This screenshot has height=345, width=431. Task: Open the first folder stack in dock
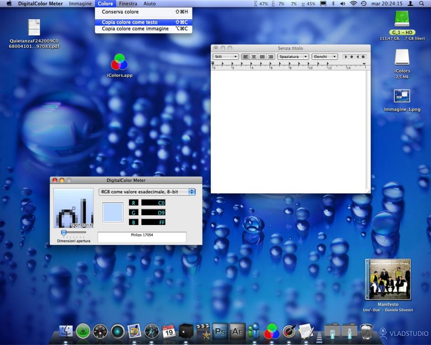pyautogui.click(x=332, y=331)
